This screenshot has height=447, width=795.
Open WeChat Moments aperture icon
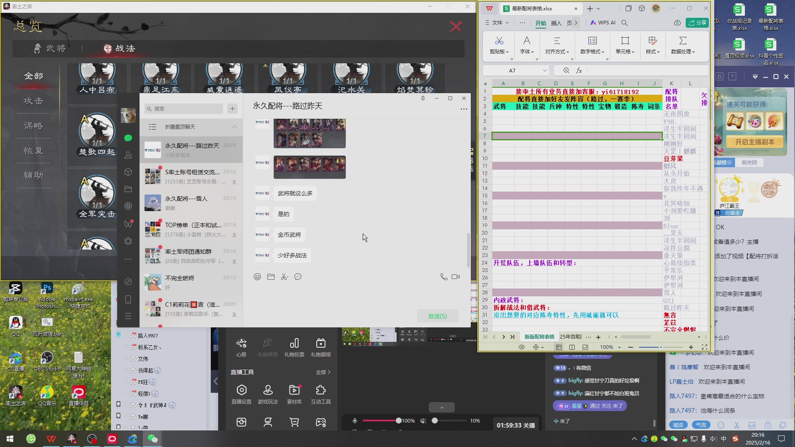(128, 206)
